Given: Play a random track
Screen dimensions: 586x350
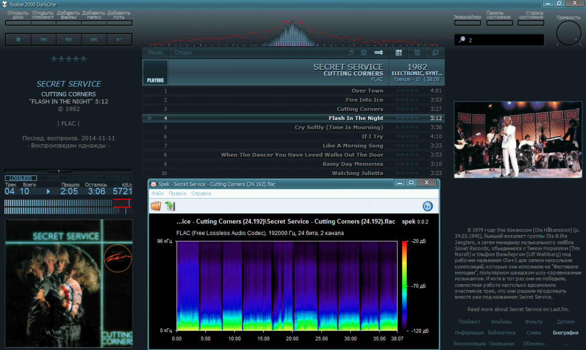Looking at the screenshot, I should [x=120, y=39].
